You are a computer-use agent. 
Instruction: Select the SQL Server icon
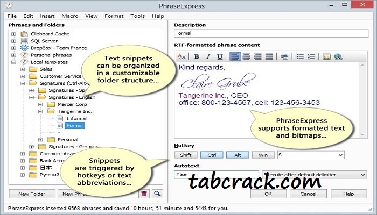[x=24, y=41]
